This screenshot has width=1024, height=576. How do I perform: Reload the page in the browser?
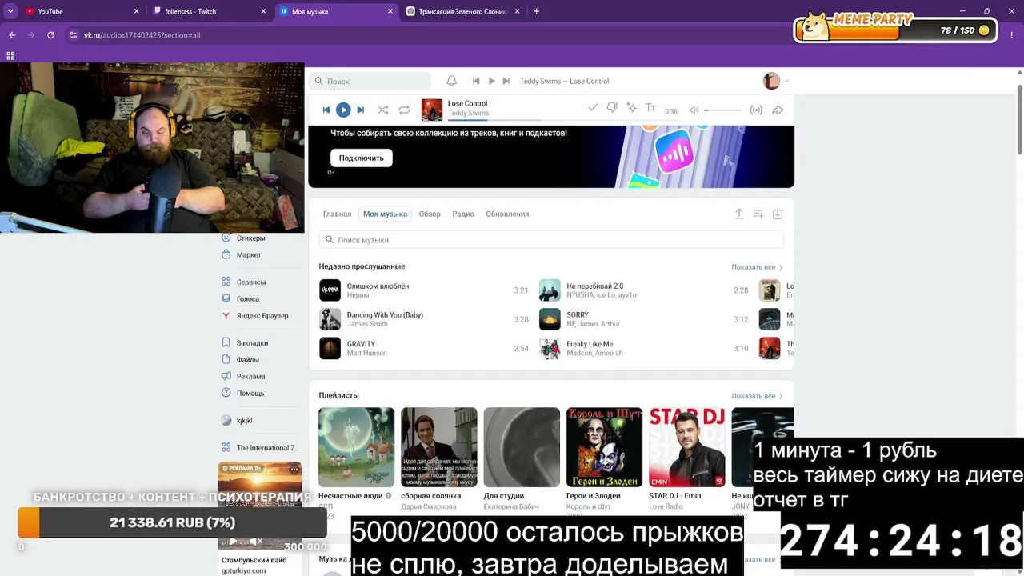[x=50, y=35]
